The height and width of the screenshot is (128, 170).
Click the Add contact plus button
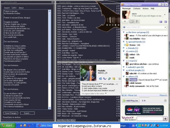pos(125,21)
